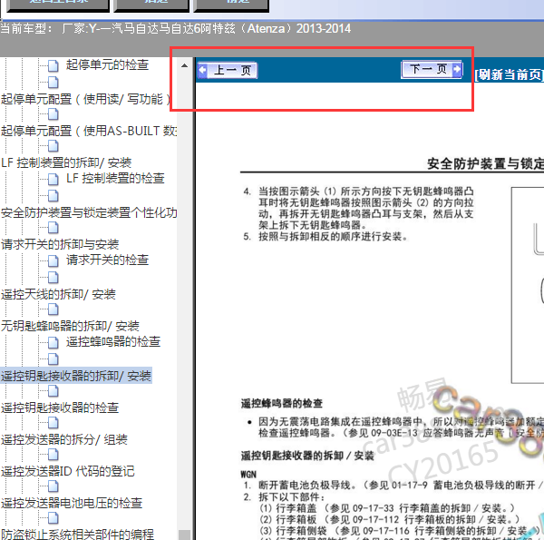Click the WGN label in the document

tap(248, 475)
